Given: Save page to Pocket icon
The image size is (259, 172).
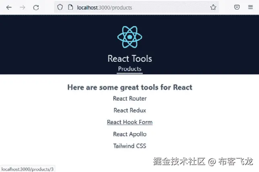Looking at the screenshot, I should click(x=237, y=7).
